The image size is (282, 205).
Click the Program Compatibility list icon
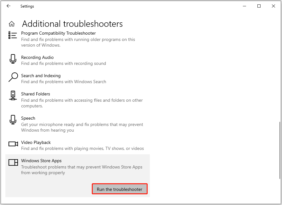coord(13,35)
